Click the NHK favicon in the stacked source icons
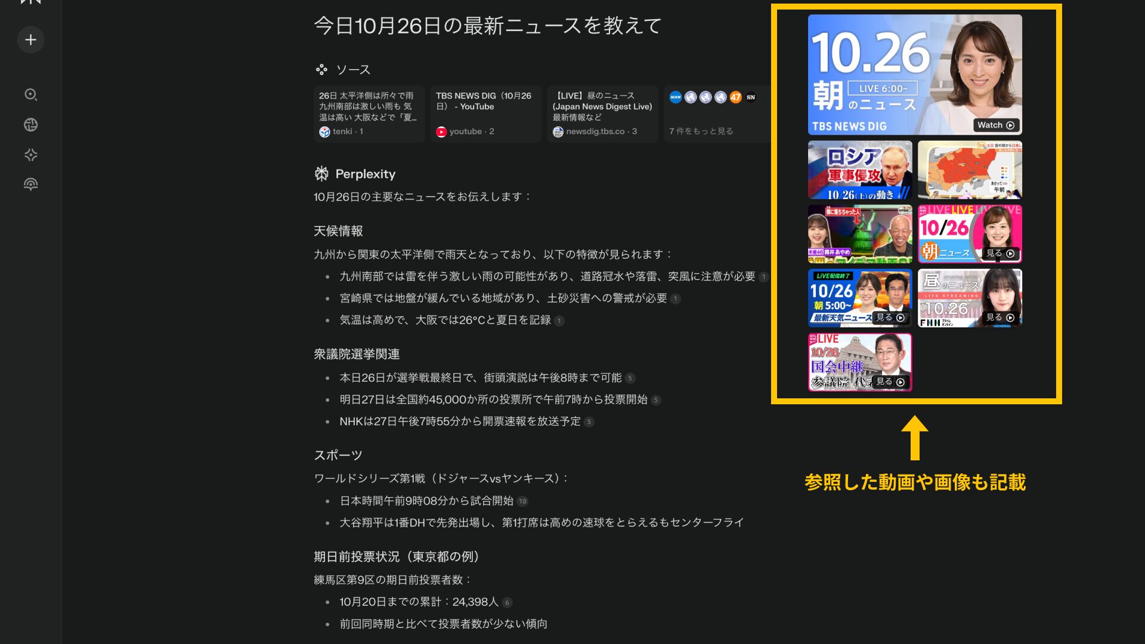Image resolution: width=1145 pixels, height=644 pixels. 674,97
